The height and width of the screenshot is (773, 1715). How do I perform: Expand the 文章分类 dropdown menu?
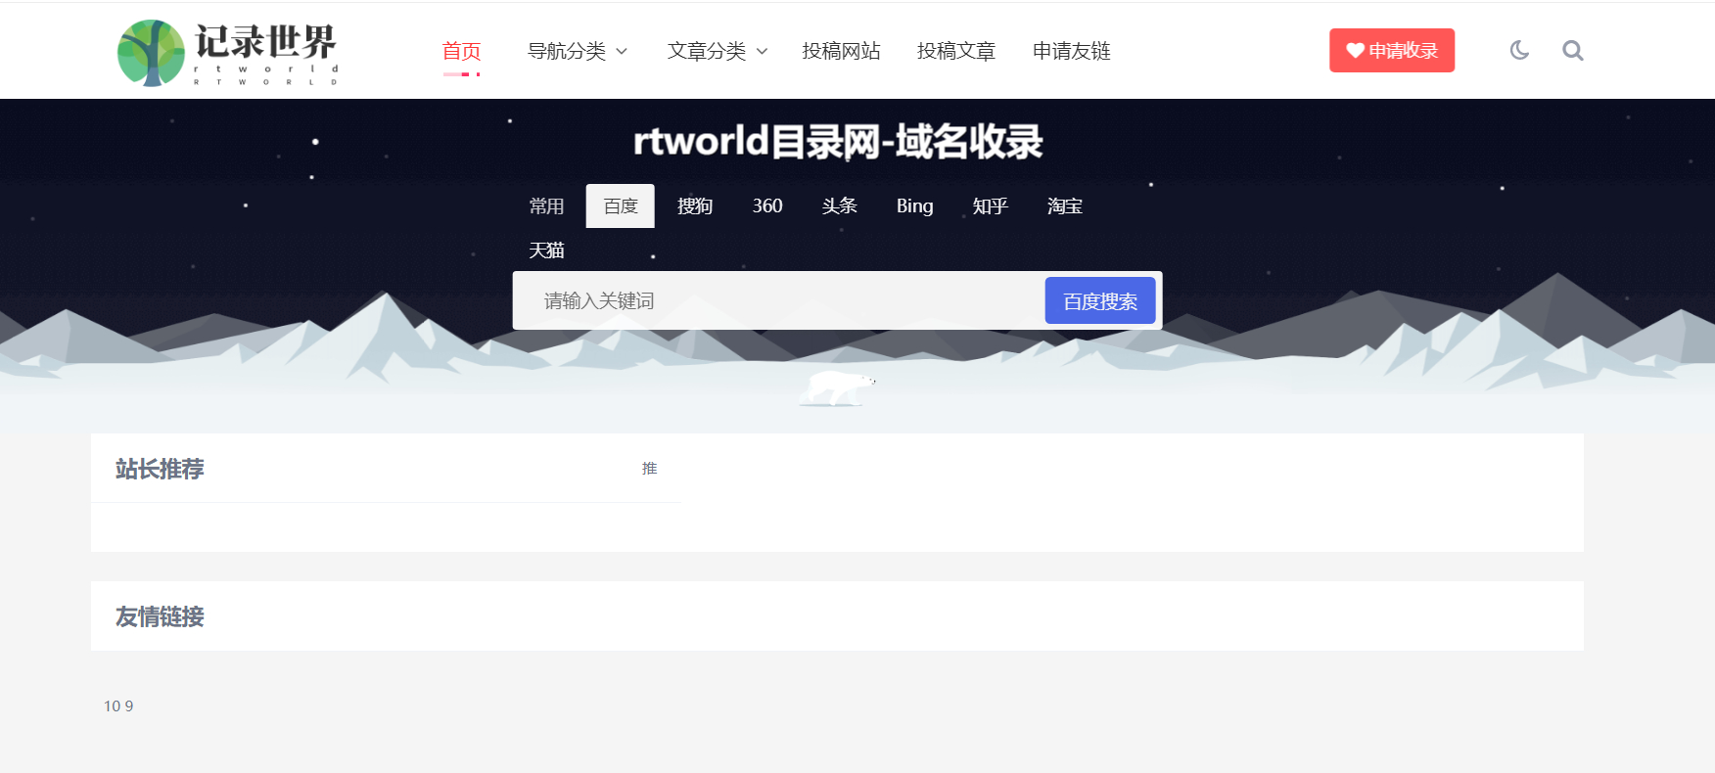[718, 51]
